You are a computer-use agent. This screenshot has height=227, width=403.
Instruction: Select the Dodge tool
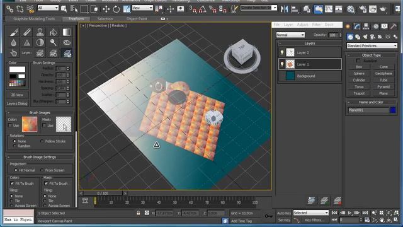coord(54,42)
